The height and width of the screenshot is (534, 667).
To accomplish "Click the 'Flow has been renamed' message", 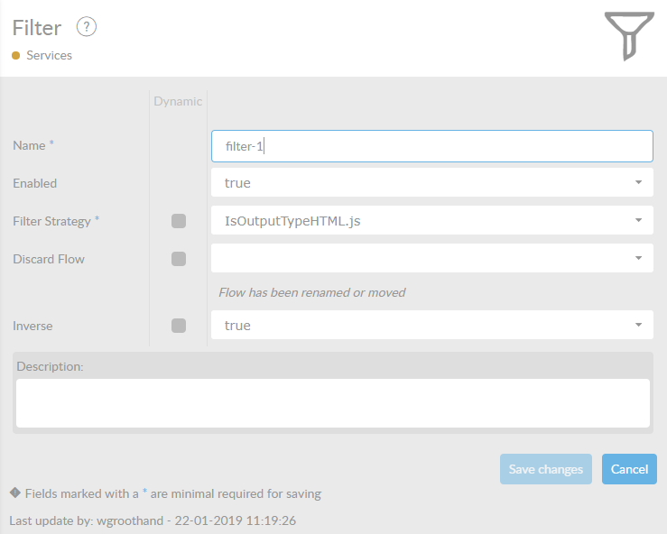I will 311,292.
